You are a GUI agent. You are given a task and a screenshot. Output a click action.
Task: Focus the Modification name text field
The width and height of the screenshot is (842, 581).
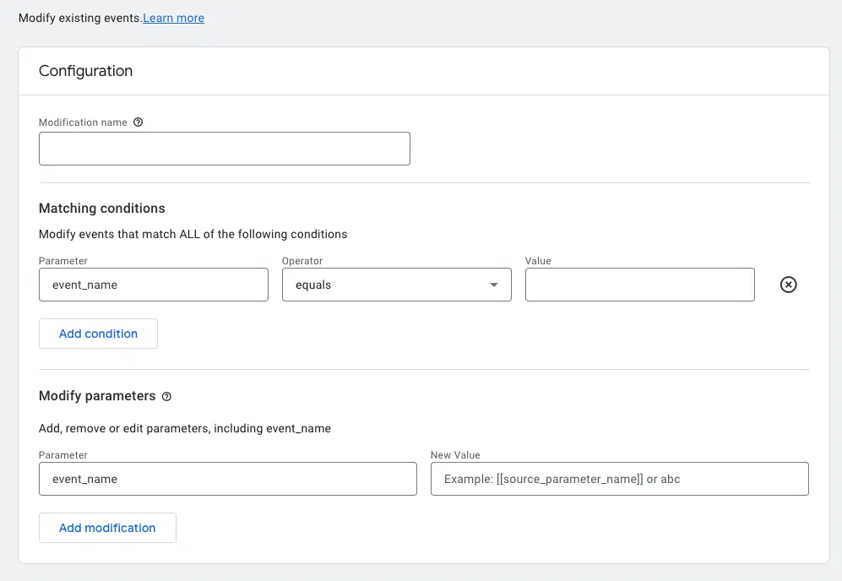224,149
